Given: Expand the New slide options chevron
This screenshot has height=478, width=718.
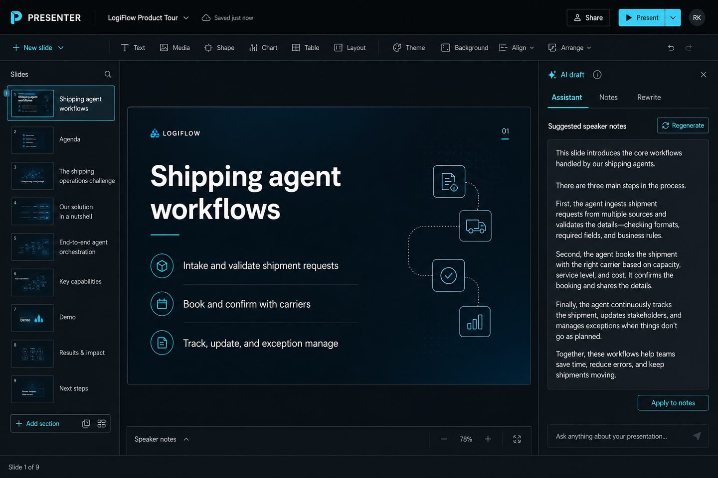Looking at the screenshot, I should 61,48.
